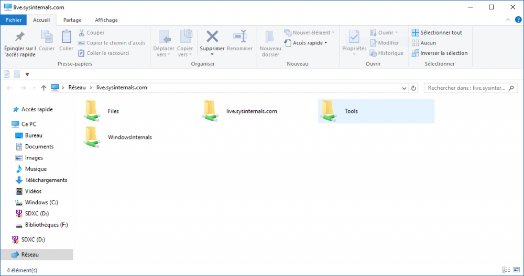Image resolution: width=524 pixels, height=276 pixels.
Task: Paste shortcut with Coller le raccourci
Action: click(104, 53)
